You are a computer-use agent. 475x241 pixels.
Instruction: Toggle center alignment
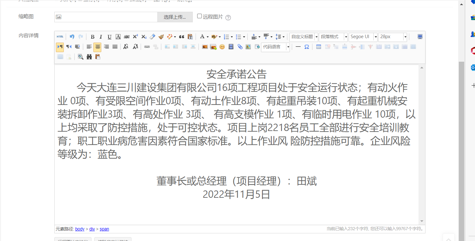pyautogui.click(x=97, y=47)
